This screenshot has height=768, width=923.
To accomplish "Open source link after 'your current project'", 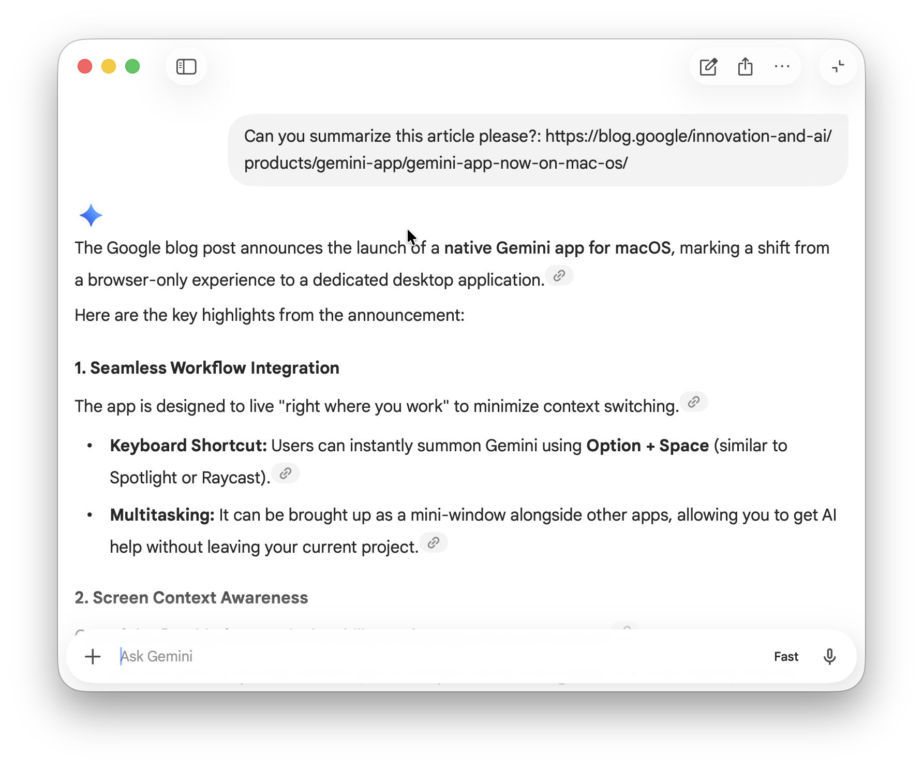I will pyautogui.click(x=434, y=543).
